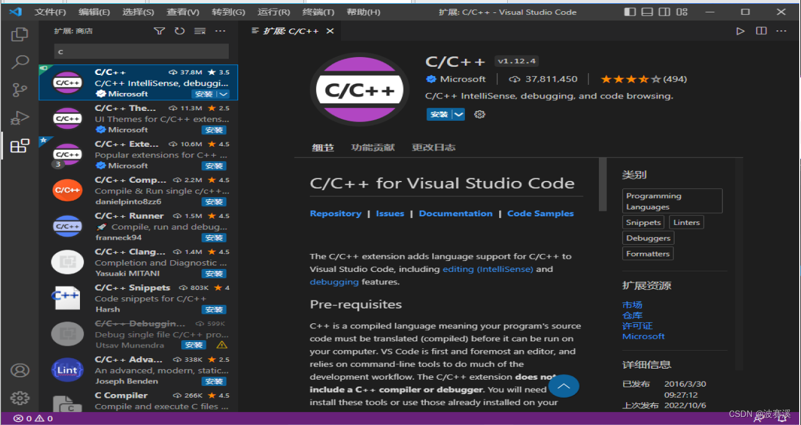Open the 运行(R) menu
801x425 pixels.
(x=273, y=12)
